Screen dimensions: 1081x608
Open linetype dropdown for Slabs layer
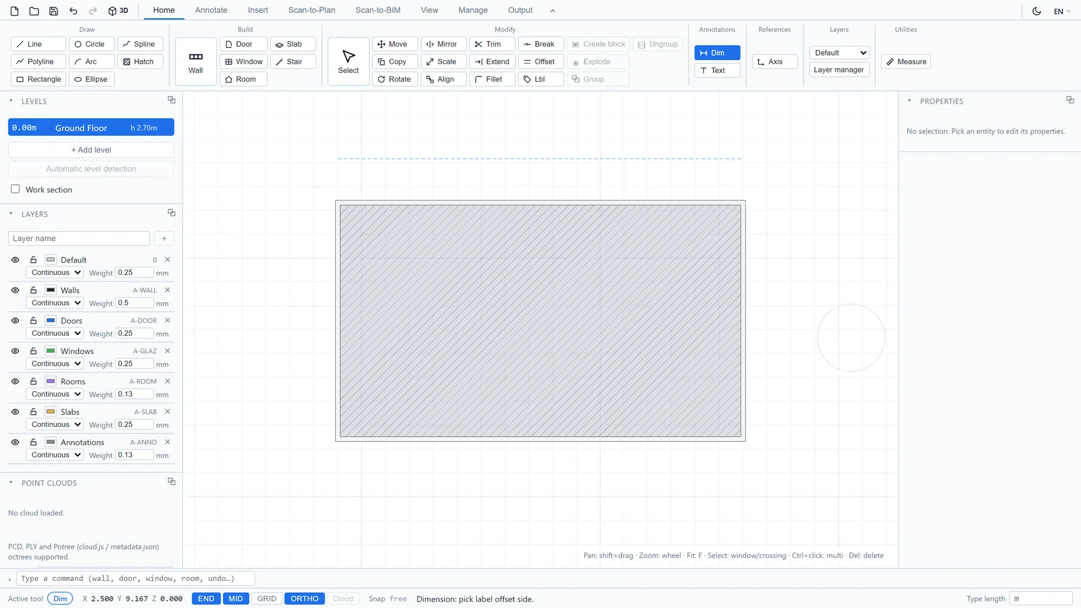click(x=55, y=424)
